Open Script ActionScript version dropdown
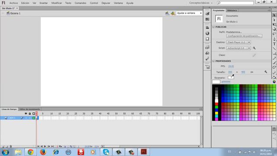 click(238, 48)
